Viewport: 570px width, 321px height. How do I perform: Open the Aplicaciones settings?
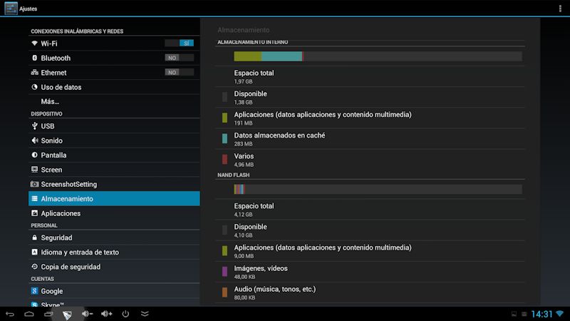(x=114, y=213)
